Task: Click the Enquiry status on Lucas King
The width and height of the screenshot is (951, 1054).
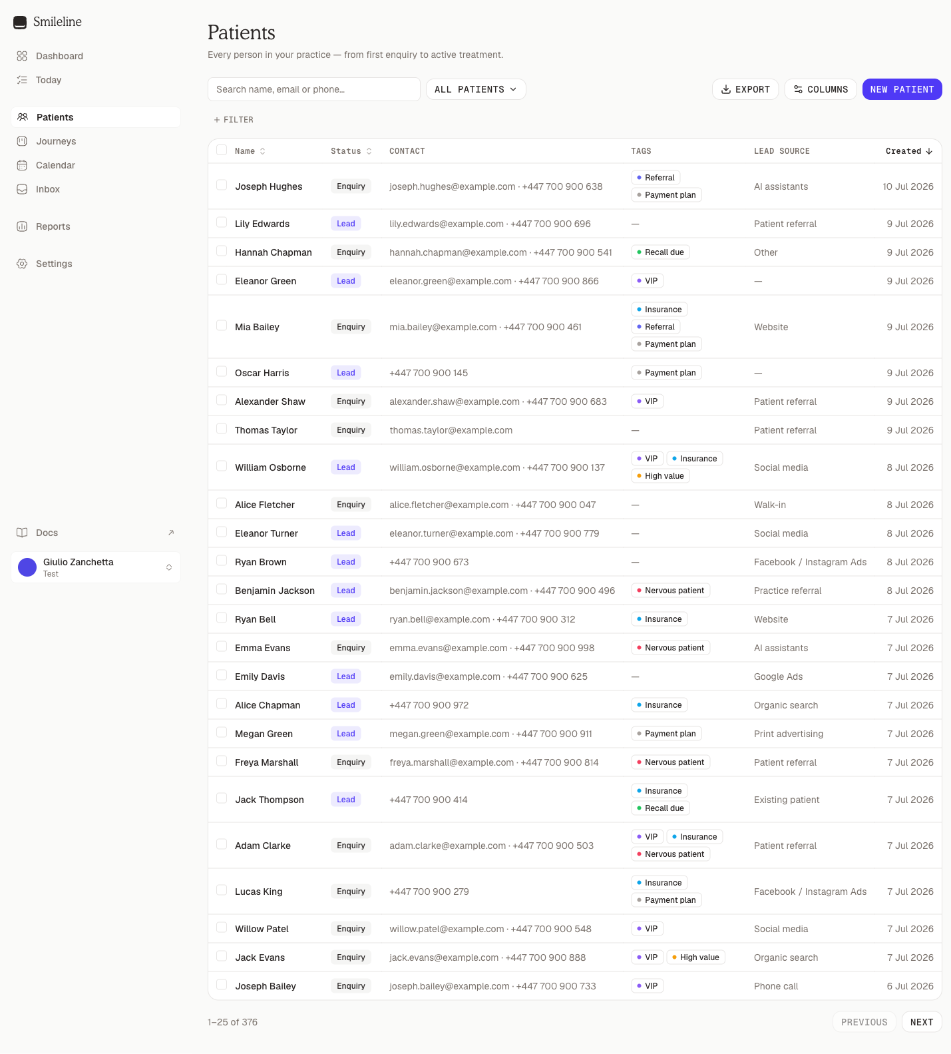Action: point(351,892)
